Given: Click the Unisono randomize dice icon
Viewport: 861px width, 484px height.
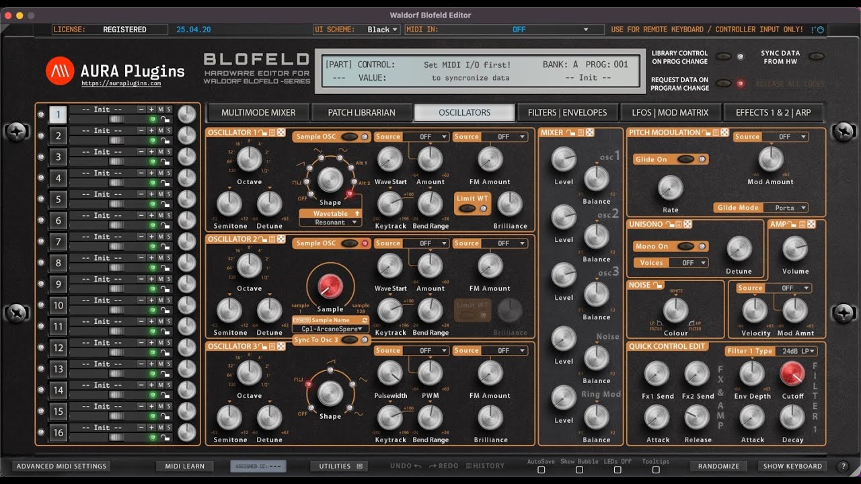Looking at the screenshot, I should tap(687, 224).
